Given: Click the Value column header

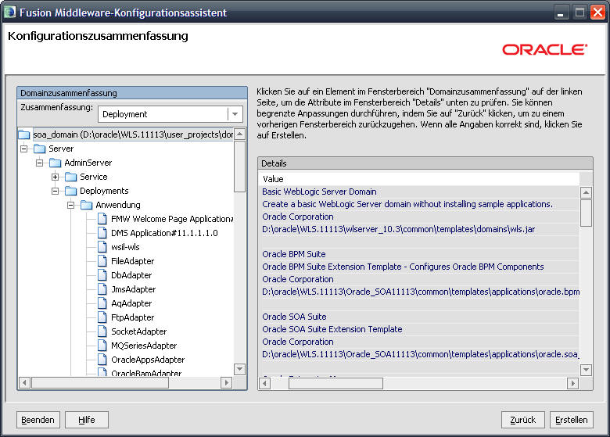Looking at the screenshot, I should pyautogui.click(x=419, y=179).
